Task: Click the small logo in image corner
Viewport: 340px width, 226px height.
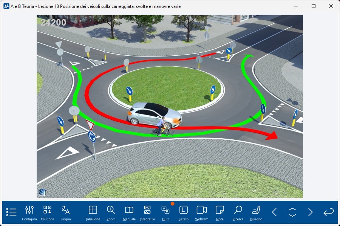Action: click(x=42, y=192)
